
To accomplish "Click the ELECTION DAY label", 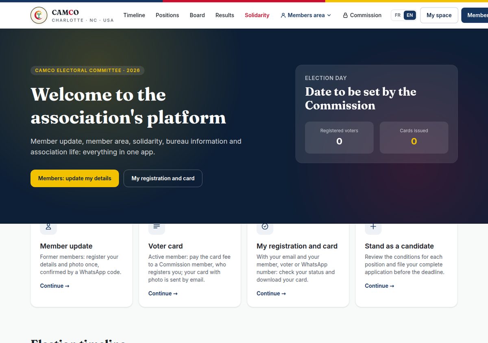I will click(x=326, y=78).
